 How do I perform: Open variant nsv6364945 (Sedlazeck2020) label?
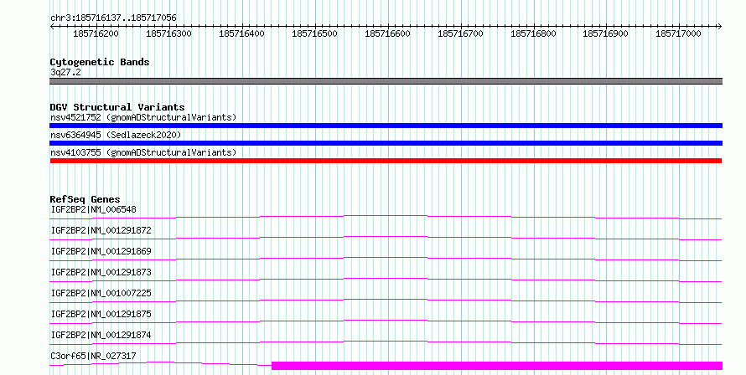pyautogui.click(x=116, y=135)
